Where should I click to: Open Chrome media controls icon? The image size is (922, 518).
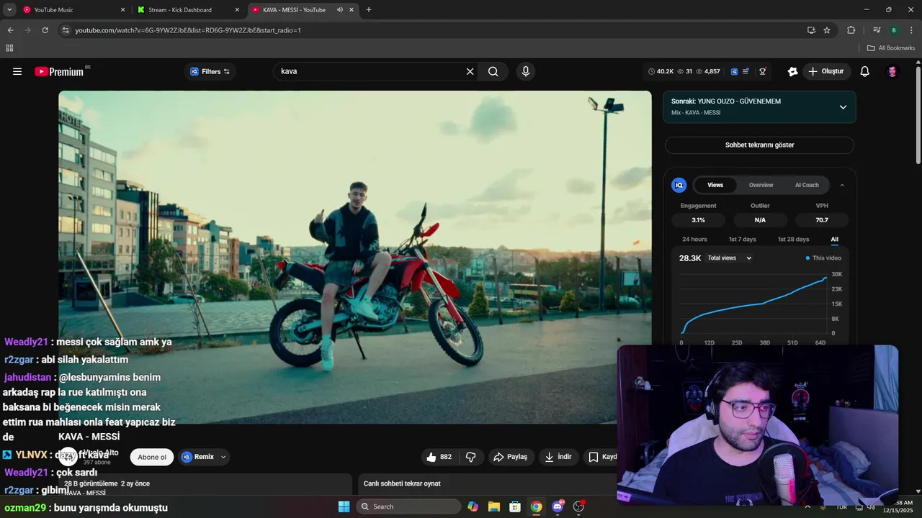coord(877,30)
